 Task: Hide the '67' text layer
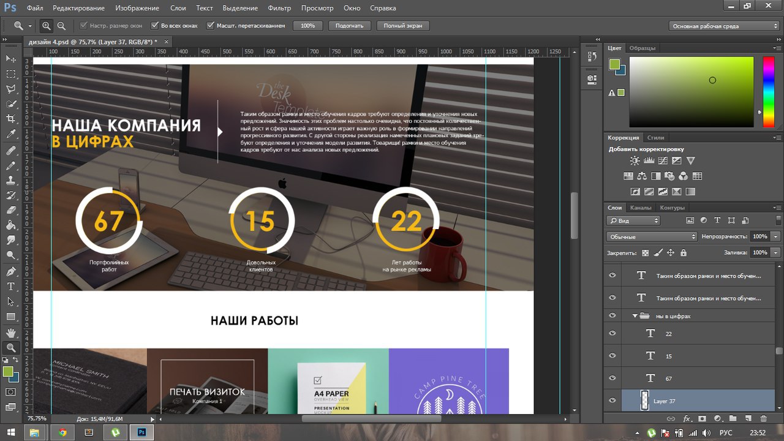[x=612, y=378]
